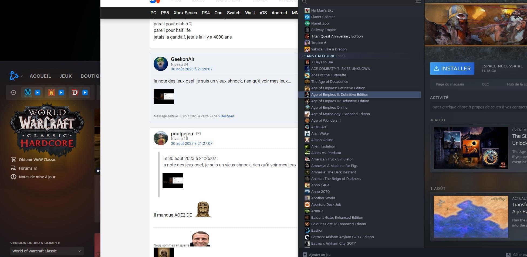Click GeekonAir's avatar on the forum
Image resolution: width=527 pixels, height=257 pixels.
tap(161, 64)
